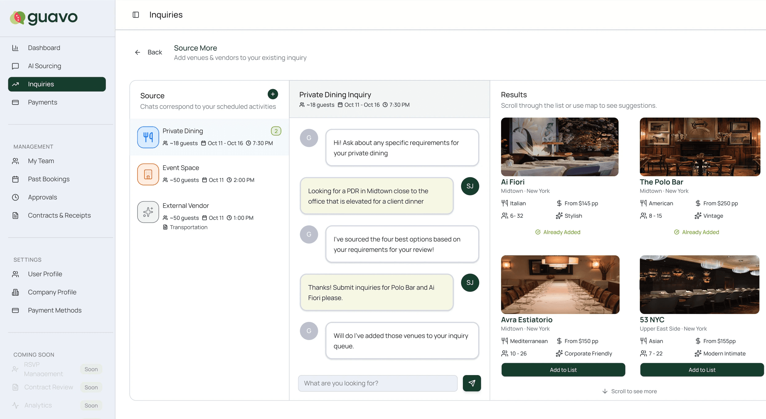This screenshot has width=766, height=419.
Task: Open Approvals in the sidebar
Action: click(57, 197)
